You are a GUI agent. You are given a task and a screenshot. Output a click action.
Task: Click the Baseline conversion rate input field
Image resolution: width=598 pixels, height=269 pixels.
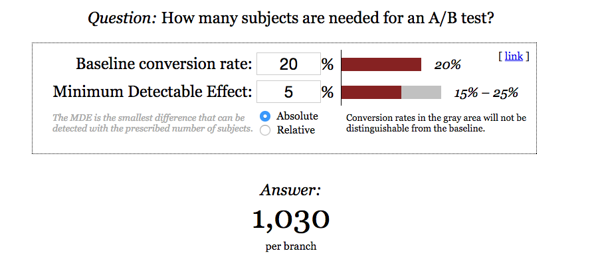(x=288, y=64)
